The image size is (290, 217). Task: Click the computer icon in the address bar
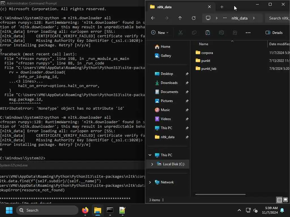pos(208,18)
